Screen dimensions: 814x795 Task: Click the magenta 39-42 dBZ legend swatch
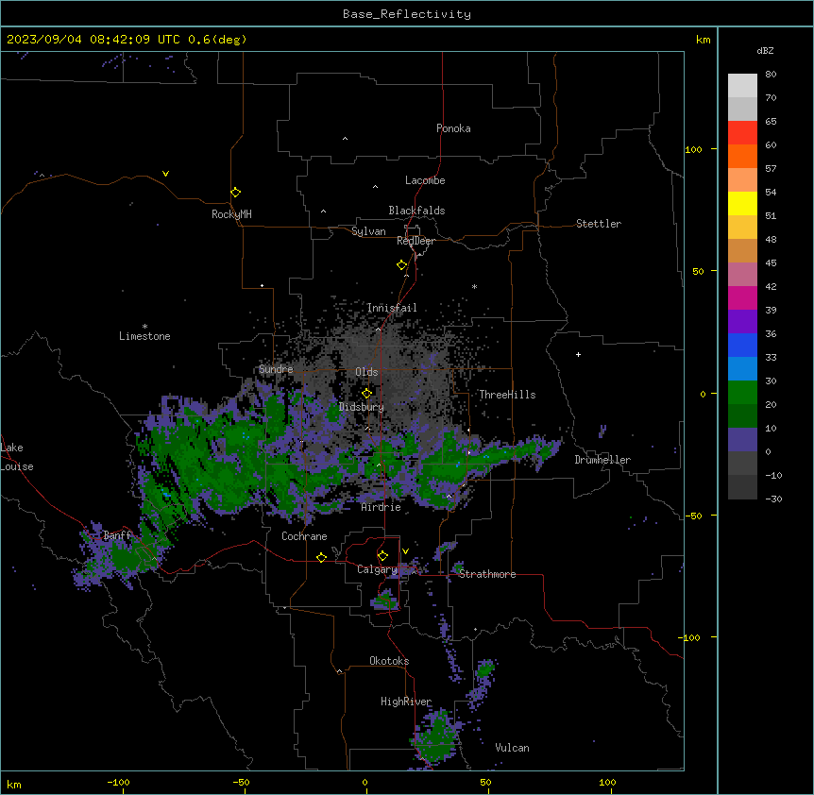(x=742, y=297)
